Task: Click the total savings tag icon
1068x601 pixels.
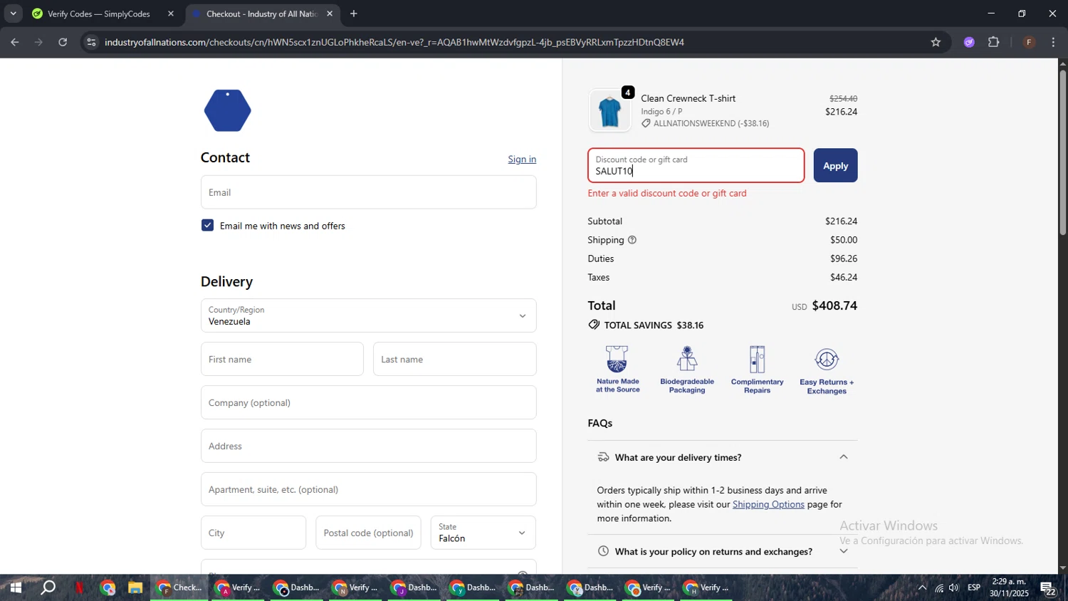Action: [x=594, y=325]
